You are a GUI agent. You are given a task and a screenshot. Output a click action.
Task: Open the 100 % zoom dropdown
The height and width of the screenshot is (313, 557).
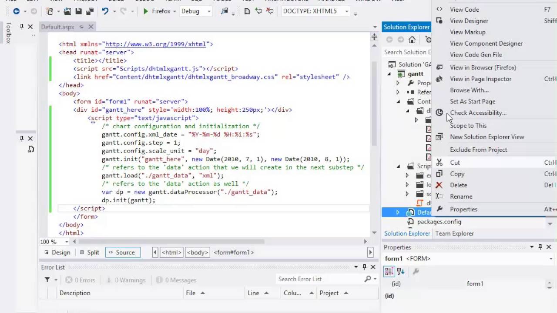coord(67,242)
